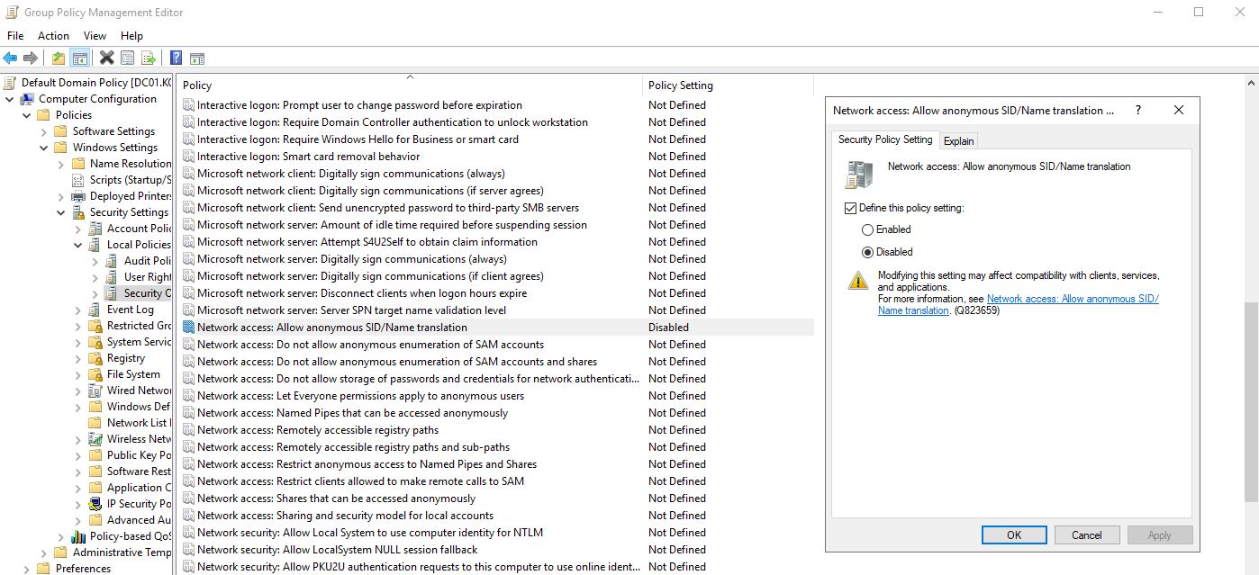Click the black X Delete toolbar icon
The image size is (1259, 575).
[106, 58]
